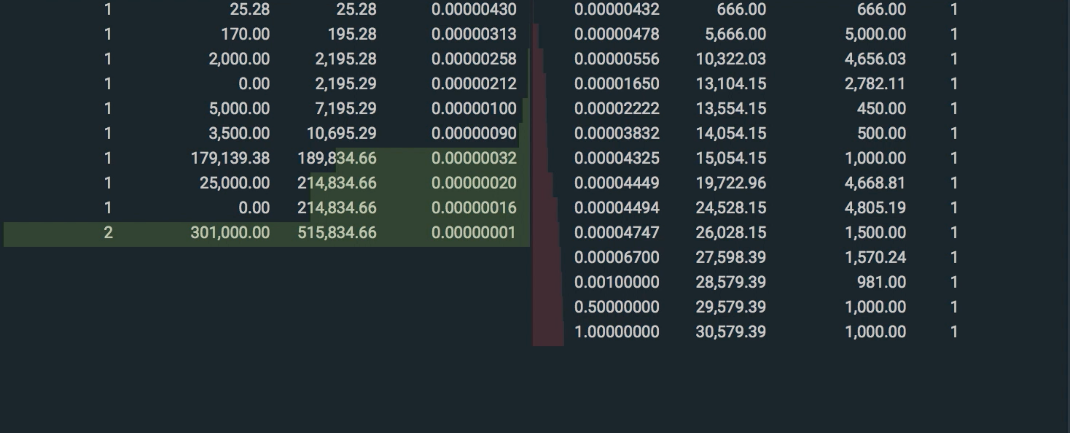Viewport: 1070px width, 433px height.
Task: Select highlighted bid at 0.00000001
Action: 474,232
